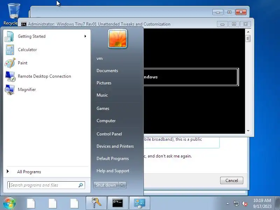
Task: Launch Magnifier from the Start menu
Action: tap(47, 90)
